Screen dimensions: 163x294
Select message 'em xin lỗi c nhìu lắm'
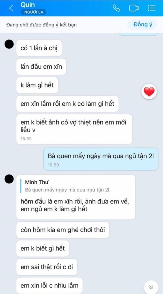(49, 286)
